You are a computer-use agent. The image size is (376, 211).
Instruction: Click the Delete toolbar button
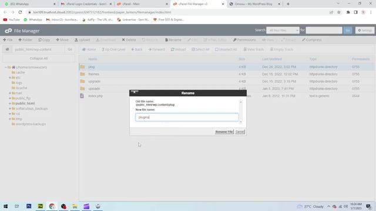click(129, 40)
